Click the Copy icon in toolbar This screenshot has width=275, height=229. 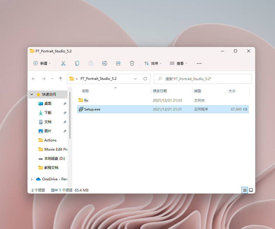click(77, 63)
